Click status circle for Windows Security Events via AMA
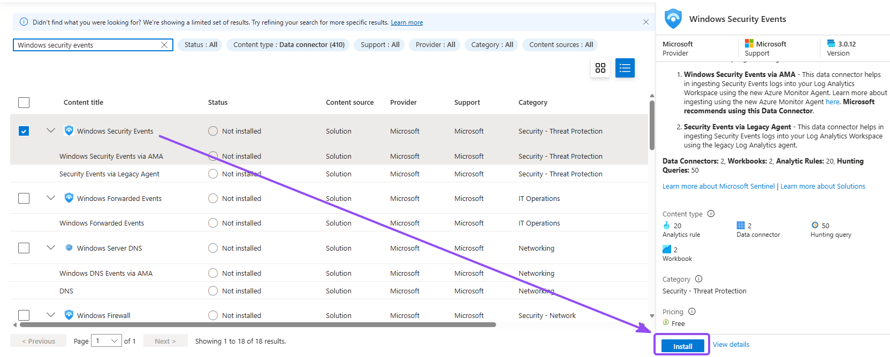The width and height of the screenshot is (890, 357). click(x=213, y=156)
